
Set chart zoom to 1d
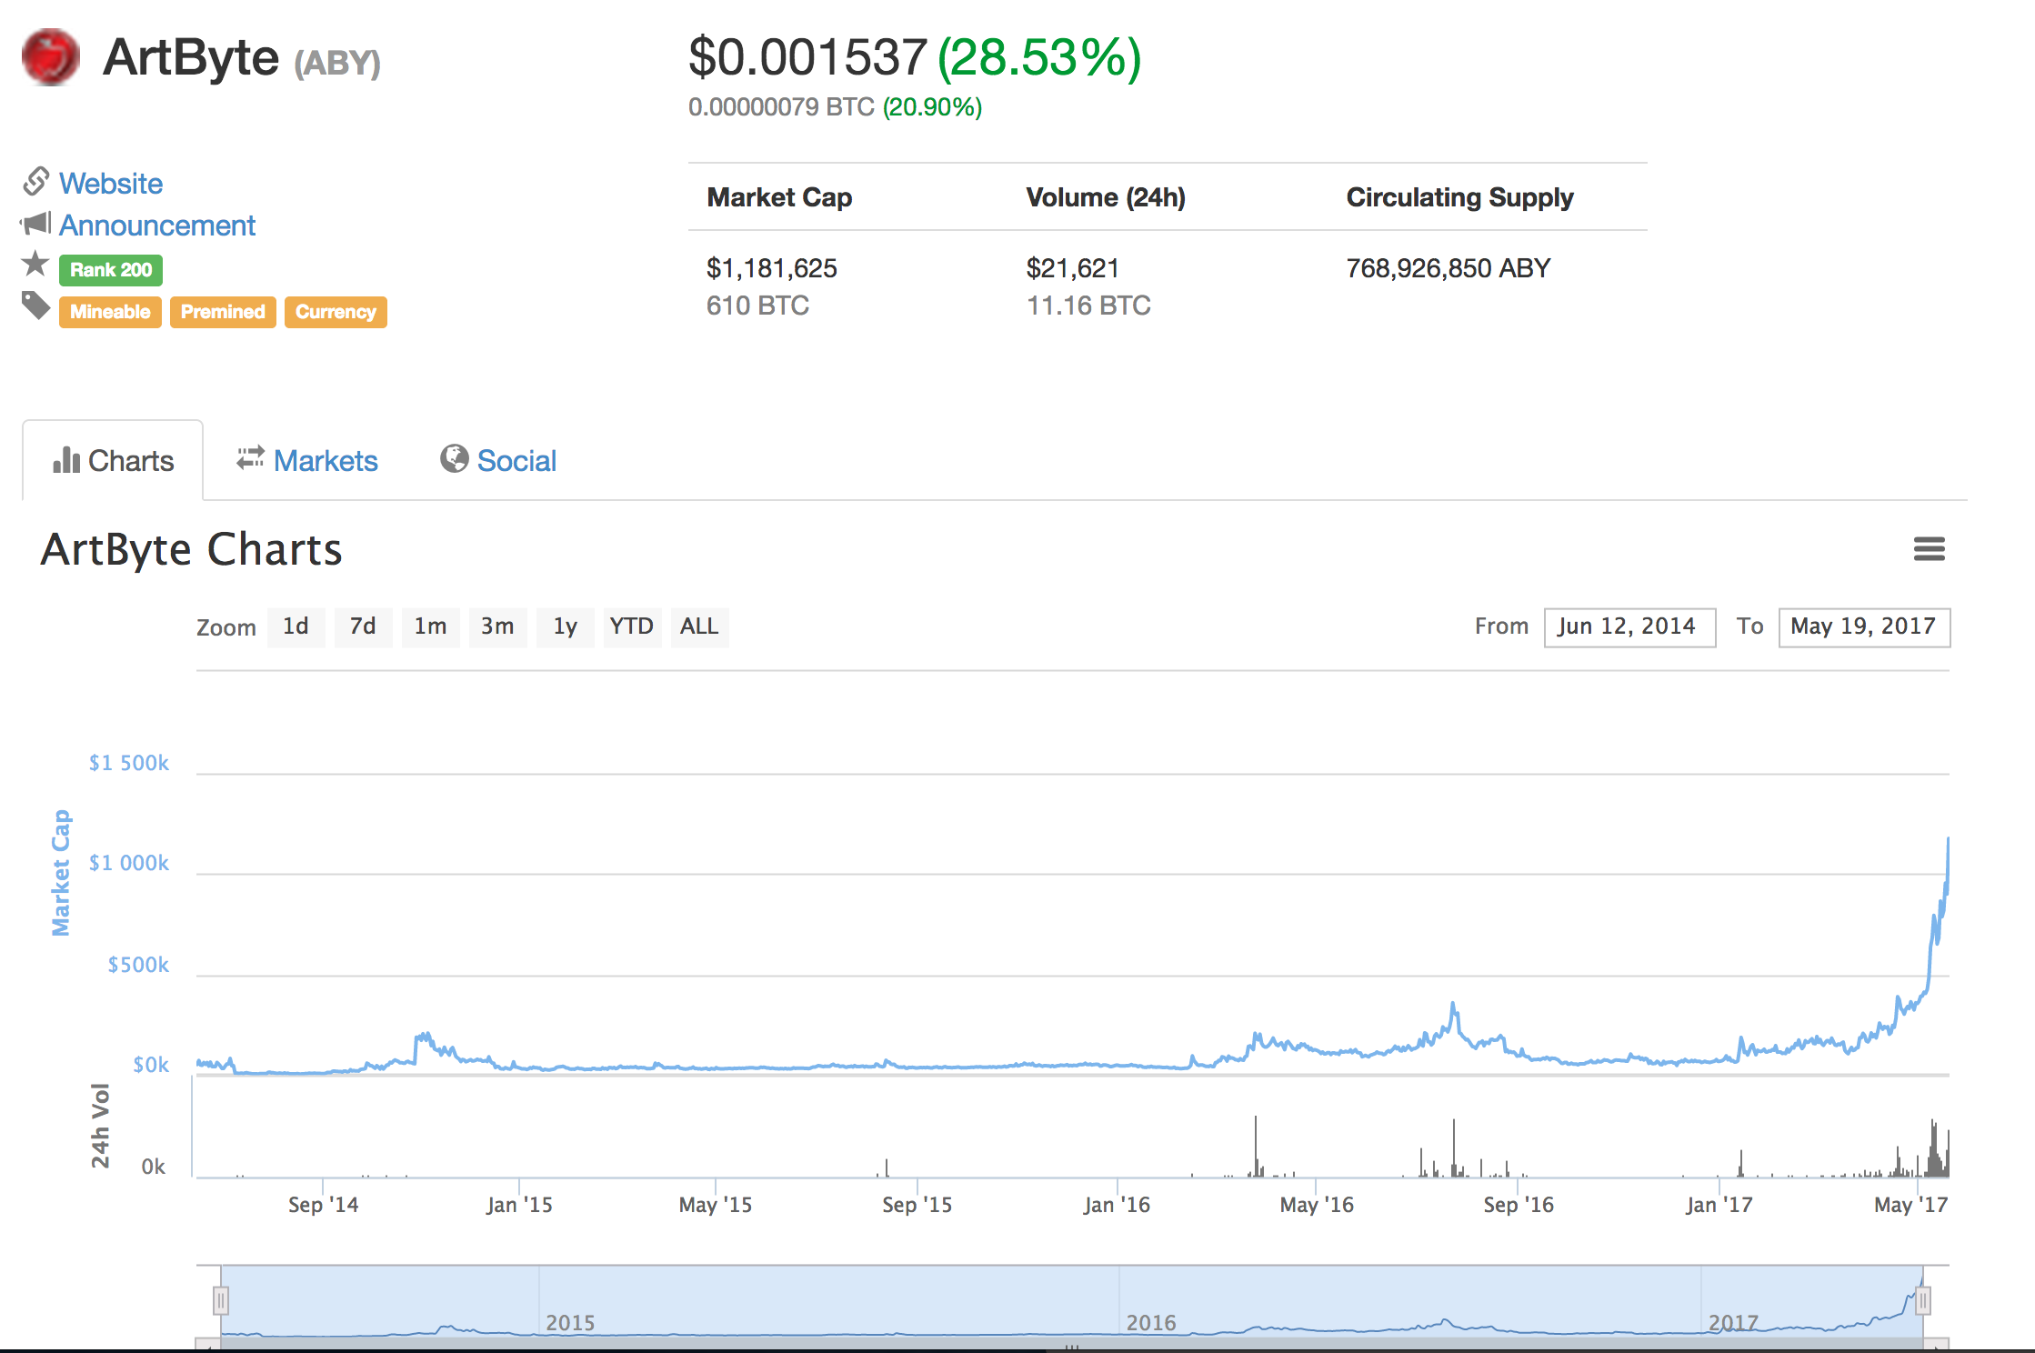(296, 626)
